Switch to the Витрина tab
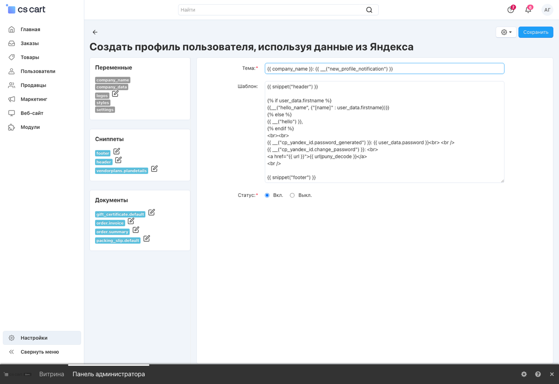 pos(52,374)
